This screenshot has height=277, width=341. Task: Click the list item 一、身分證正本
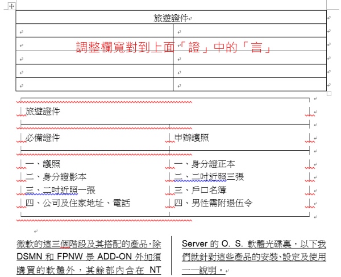pos(205,164)
